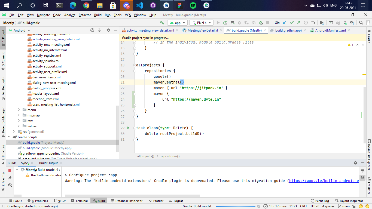Open the Analyze menu
372x209 pixels.
(x=70, y=15)
